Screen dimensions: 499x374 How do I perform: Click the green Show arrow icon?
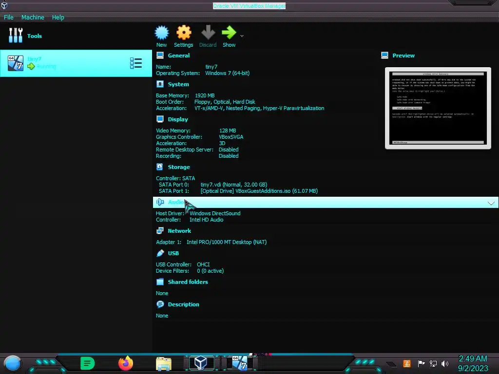pos(229,33)
